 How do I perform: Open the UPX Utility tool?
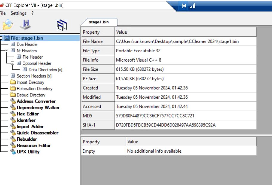click(28, 152)
